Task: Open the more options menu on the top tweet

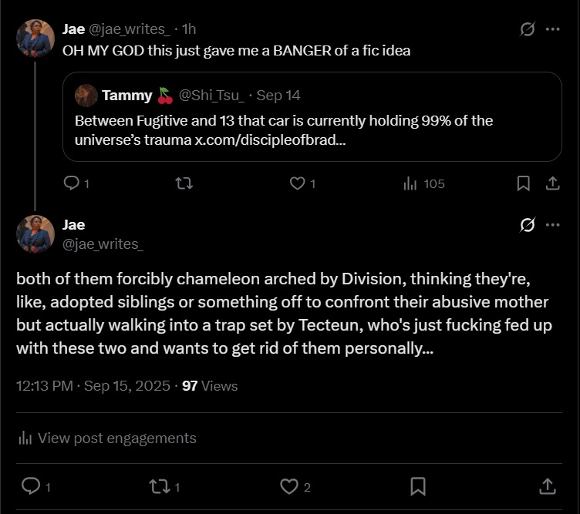Action: click(x=552, y=29)
